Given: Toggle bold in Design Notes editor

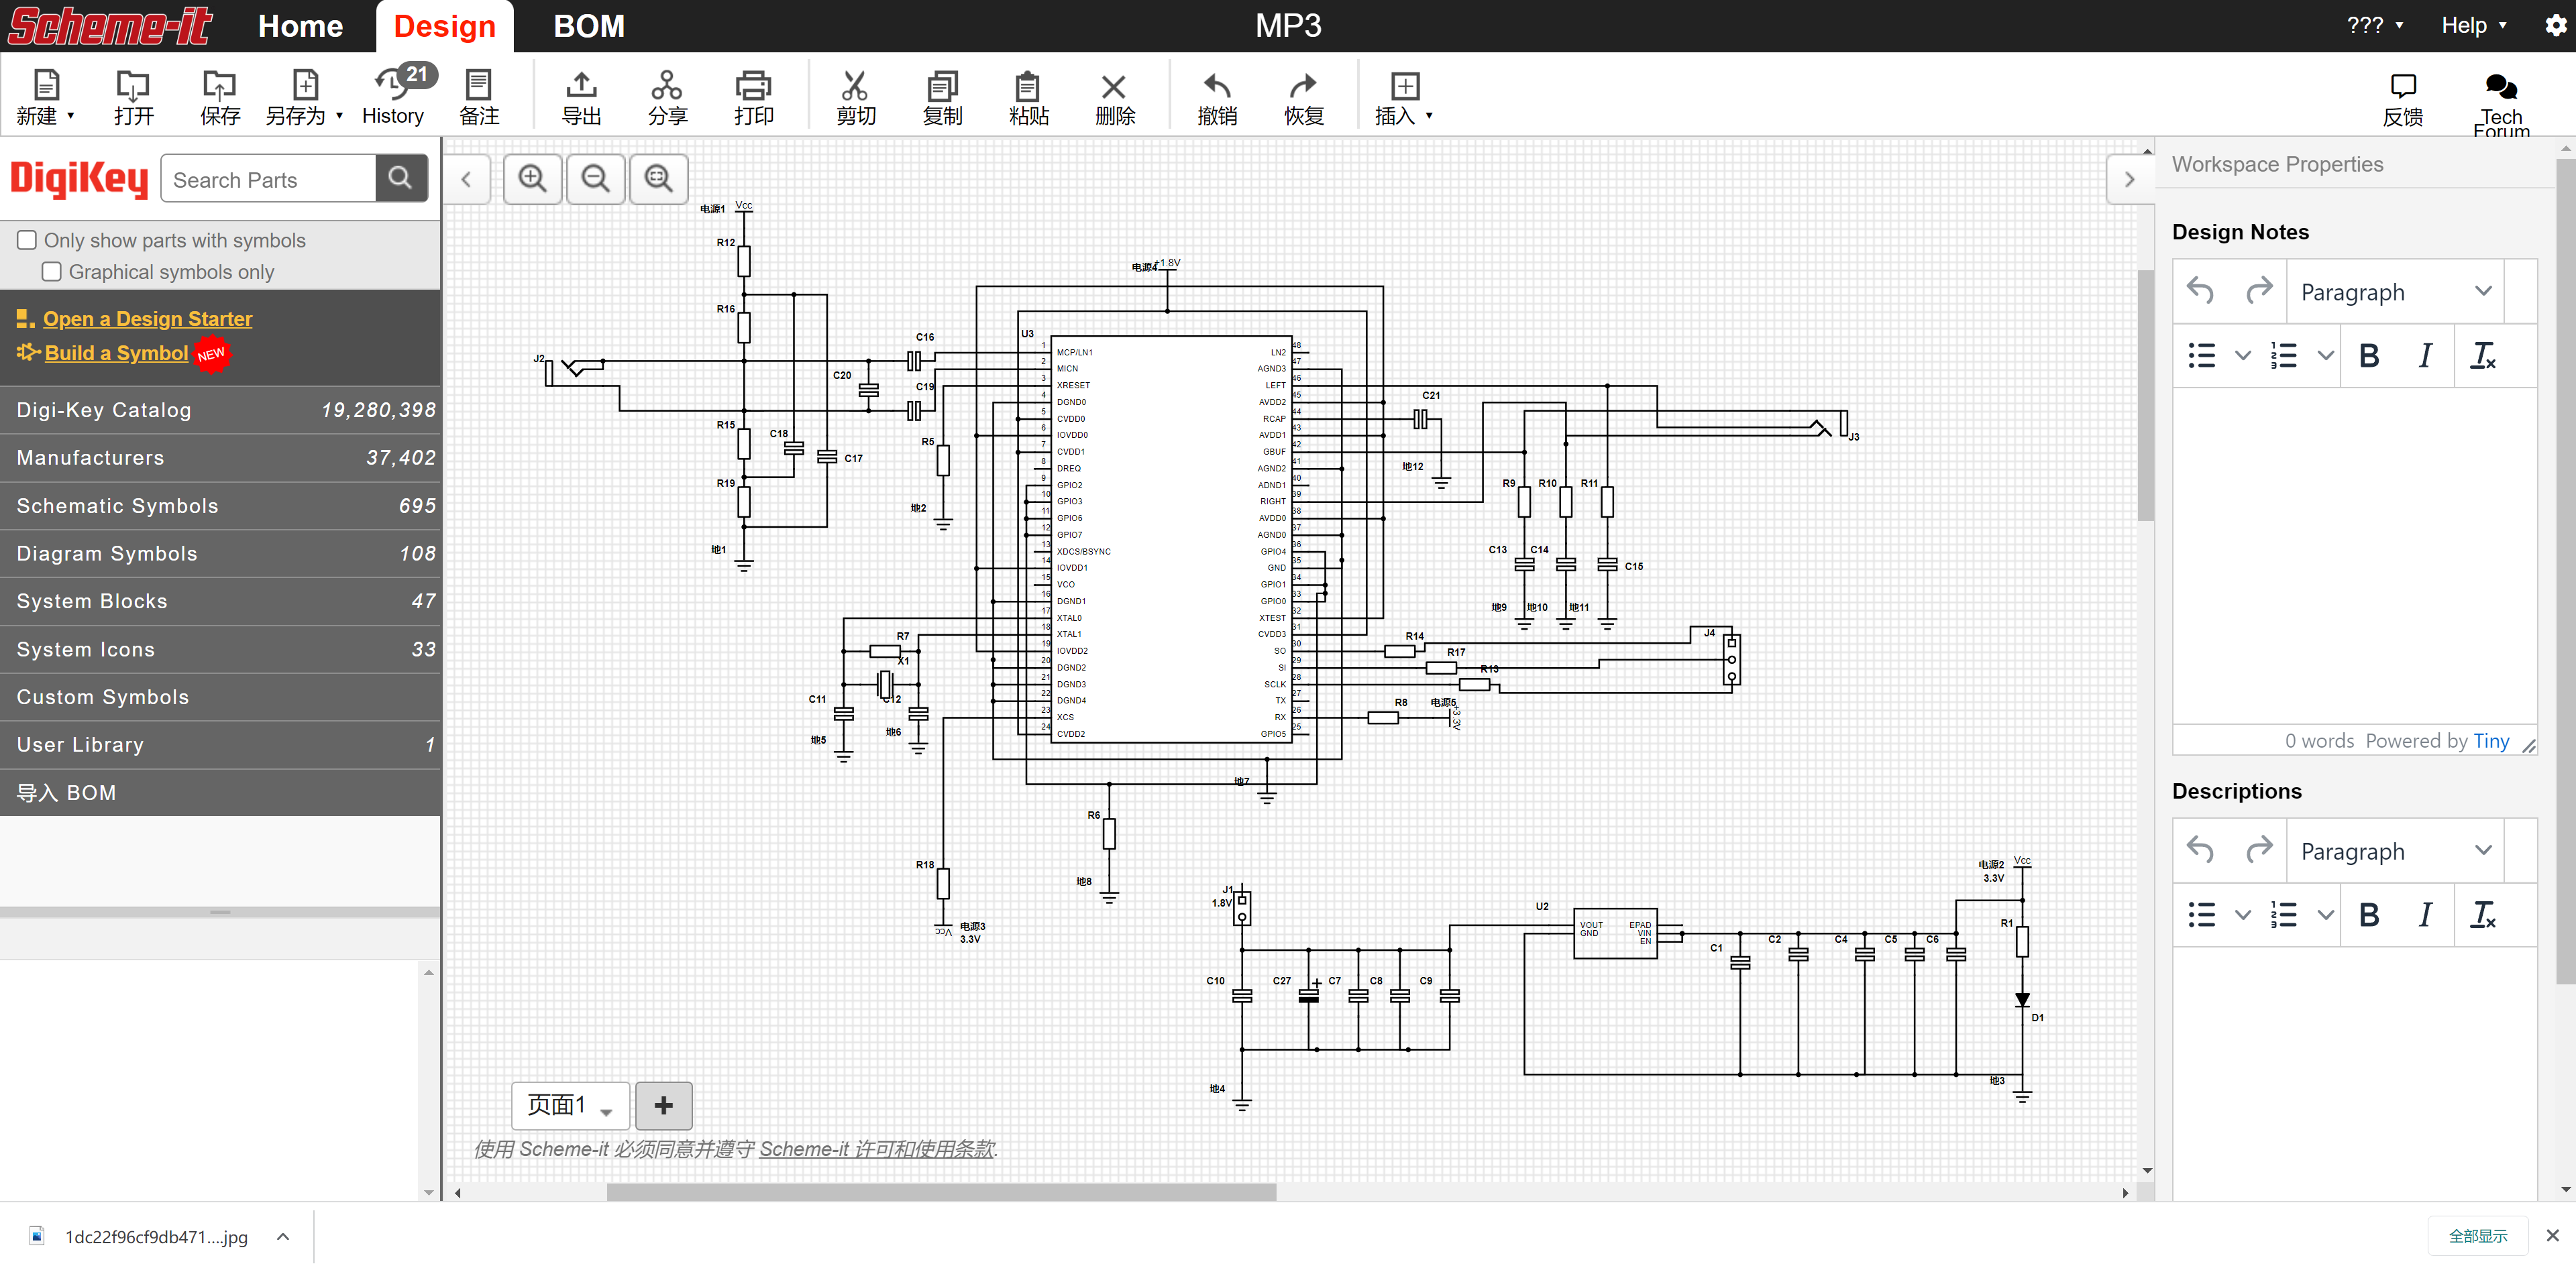Looking at the screenshot, I should coord(2369,355).
